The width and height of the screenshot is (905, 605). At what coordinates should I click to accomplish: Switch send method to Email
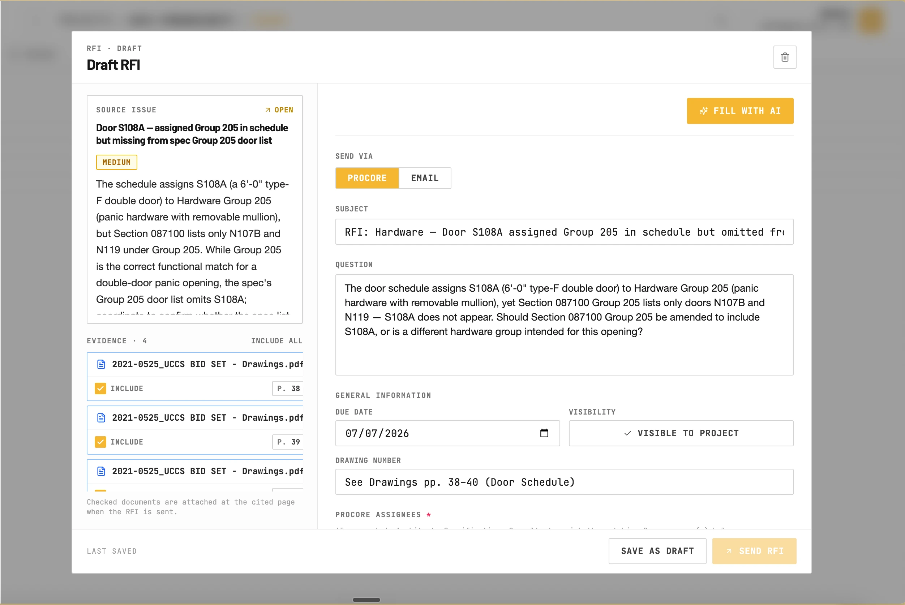click(425, 178)
